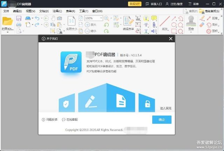This screenshot has height=151, width=224.
Task: Expand the undo history dropdown arrow
Action: [42, 18]
